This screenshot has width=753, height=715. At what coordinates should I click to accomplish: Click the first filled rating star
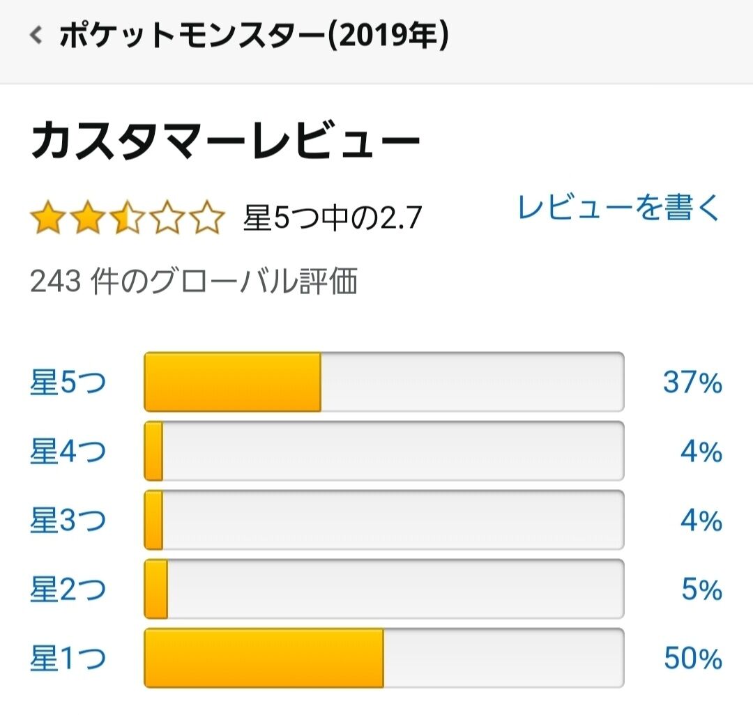click(x=48, y=217)
